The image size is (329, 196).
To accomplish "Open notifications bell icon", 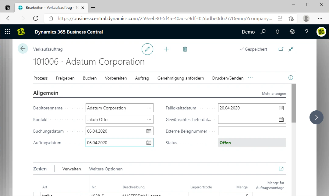I will click(x=278, y=32).
